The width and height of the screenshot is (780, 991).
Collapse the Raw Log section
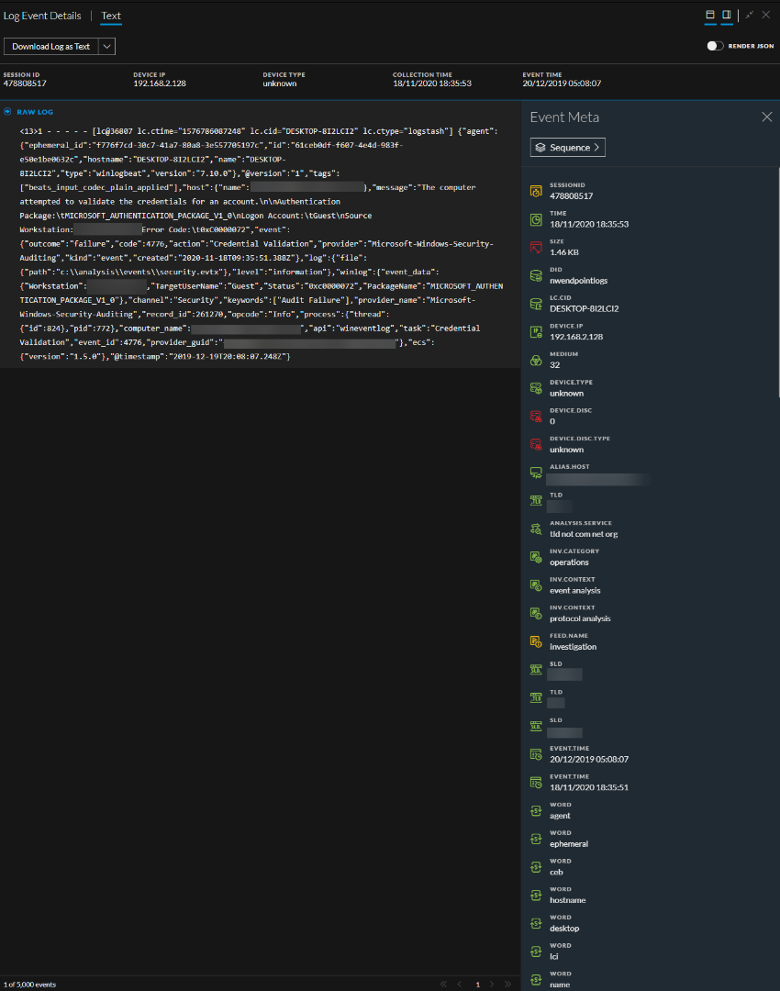(x=8, y=112)
